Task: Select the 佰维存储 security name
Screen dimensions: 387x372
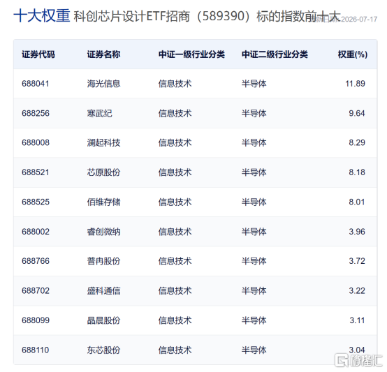Action: click(103, 202)
